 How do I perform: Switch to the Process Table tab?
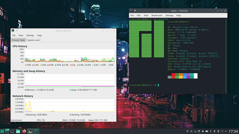[x=19, y=40]
